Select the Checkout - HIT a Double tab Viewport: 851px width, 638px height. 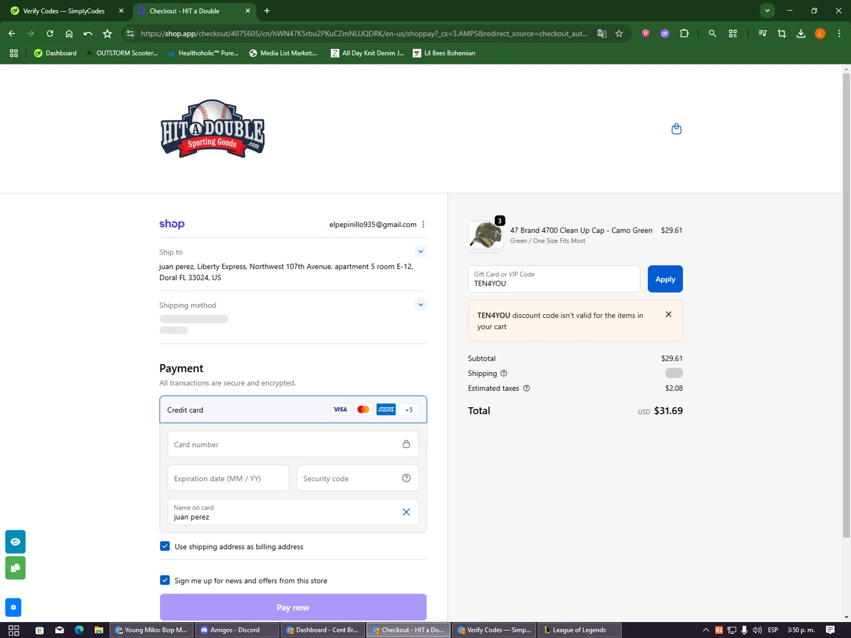point(193,11)
